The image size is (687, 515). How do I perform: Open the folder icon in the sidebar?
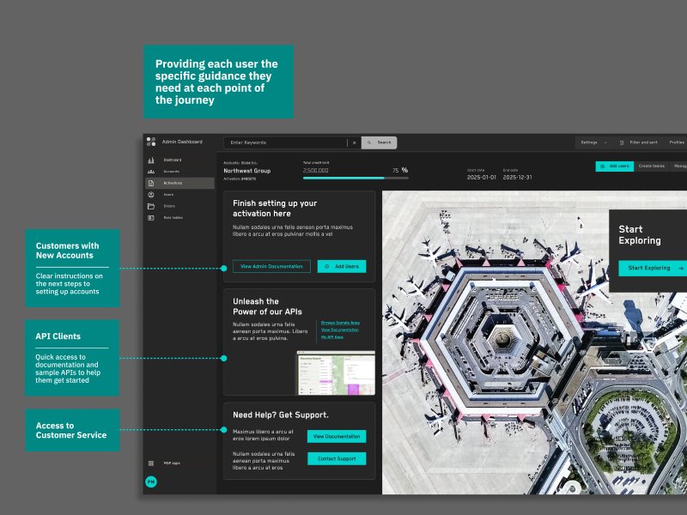click(151, 206)
